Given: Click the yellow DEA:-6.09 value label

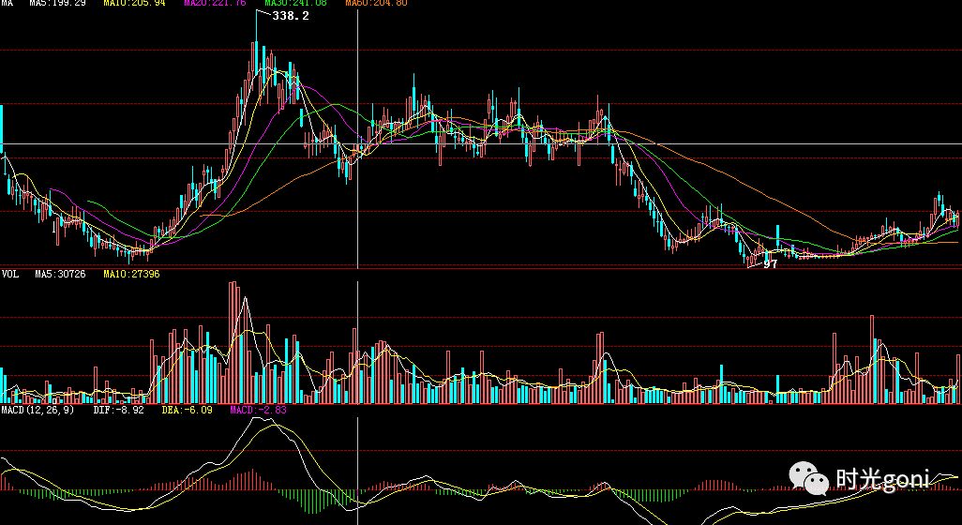Looking at the screenshot, I should pyautogui.click(x=188, y=410).
